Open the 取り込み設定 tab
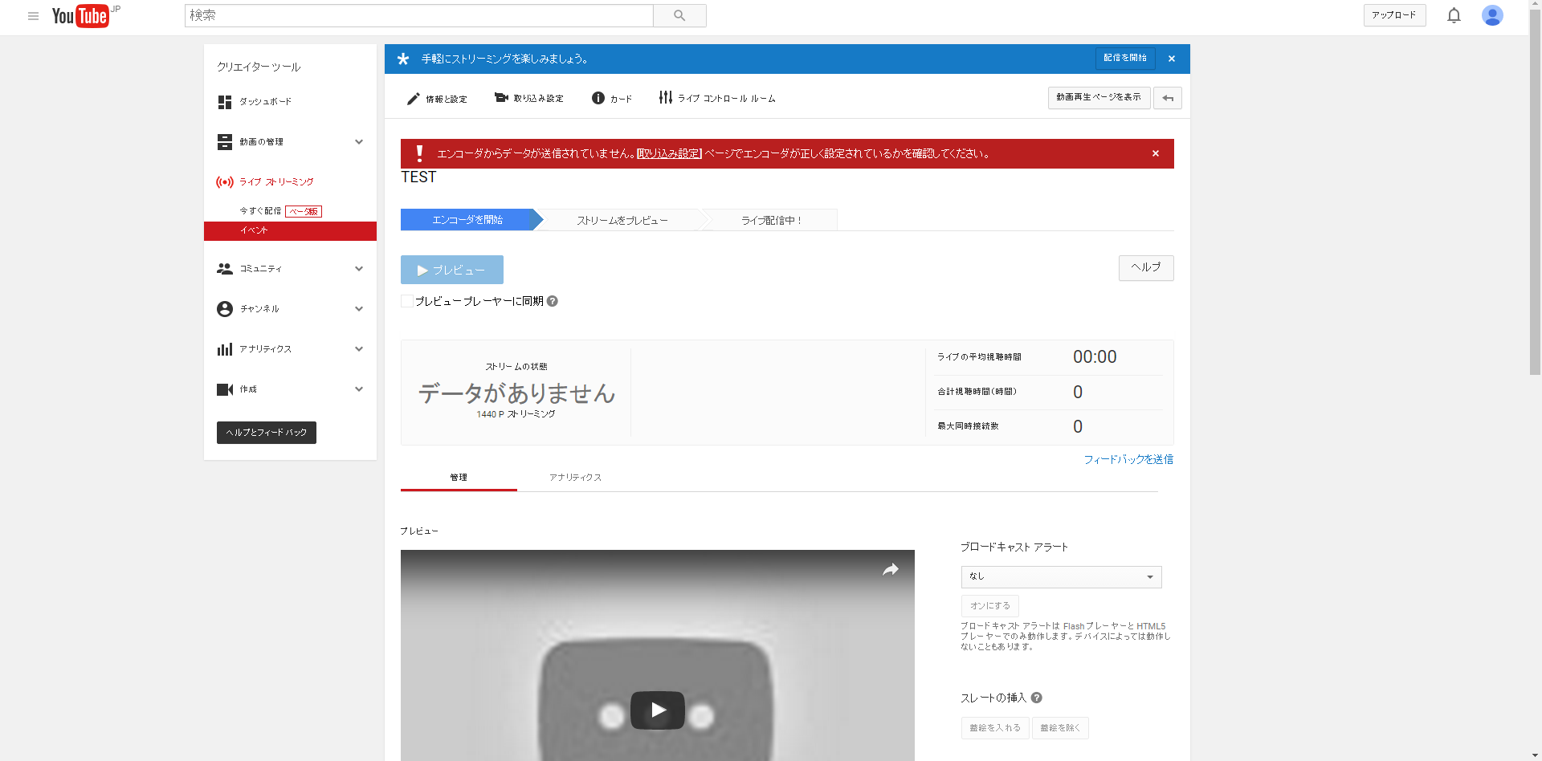The height and width of the screenshot is (761, 1542). pos(529,99)
